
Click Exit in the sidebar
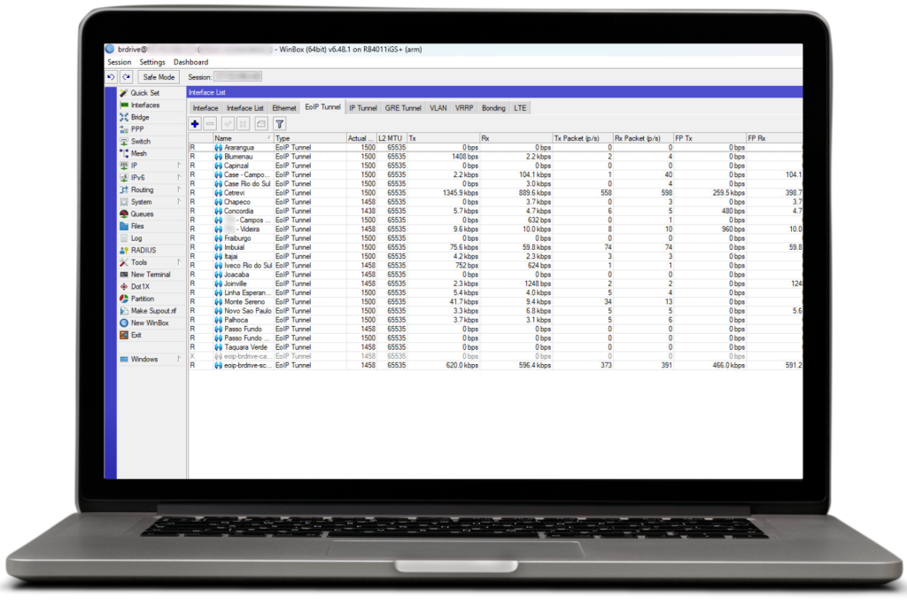[136, 336]
